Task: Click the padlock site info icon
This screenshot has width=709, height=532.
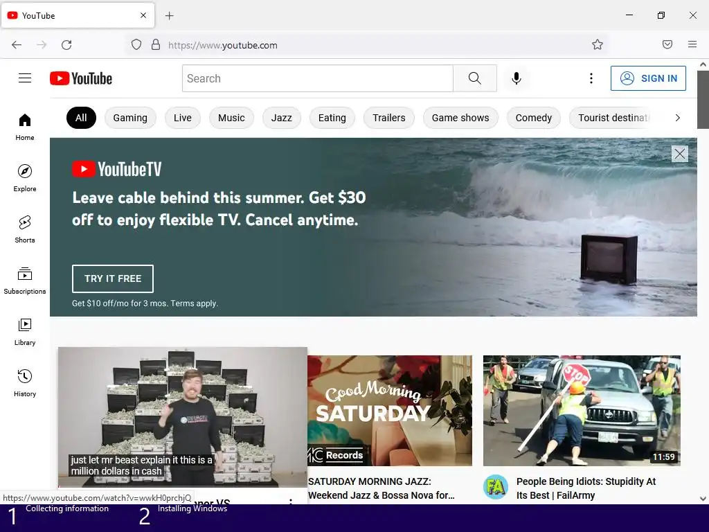Action: [156, 44]
